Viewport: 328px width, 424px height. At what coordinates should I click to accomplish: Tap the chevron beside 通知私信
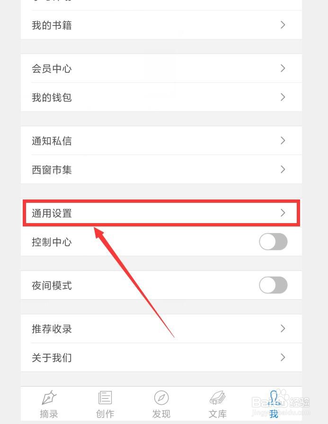point(283,141)
